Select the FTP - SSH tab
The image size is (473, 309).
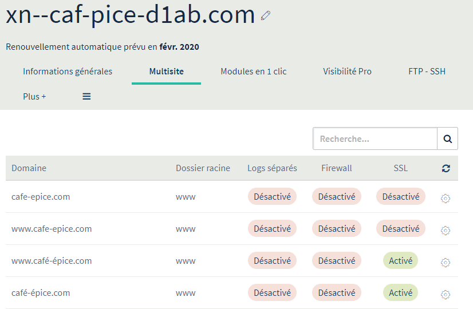click(x=427, y=72)
